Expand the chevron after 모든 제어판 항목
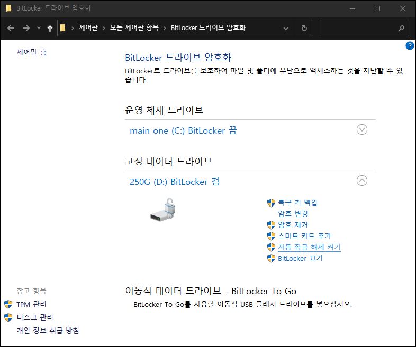The width and height of the screenshot is (416, 347). (x=165, y=28)
